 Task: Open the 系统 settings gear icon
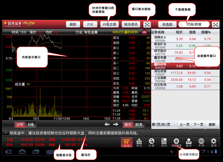214,142
